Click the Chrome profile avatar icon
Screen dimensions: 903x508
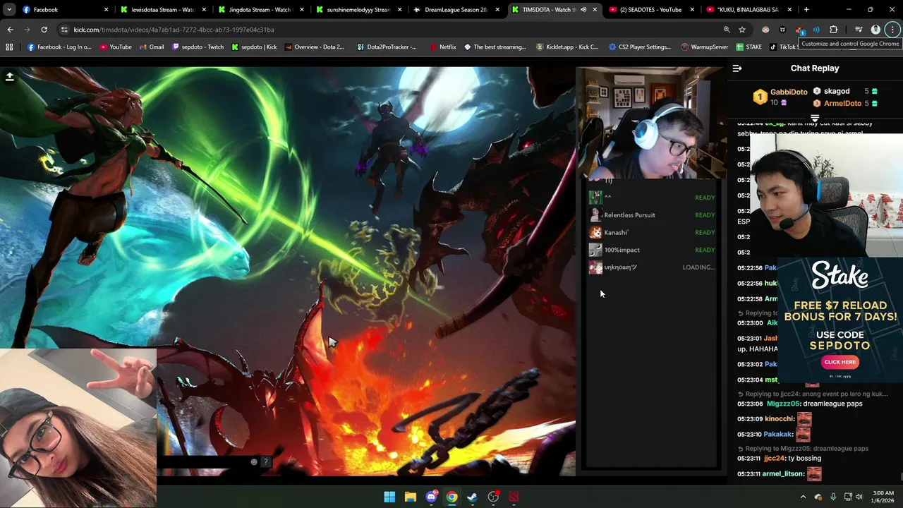875,30
